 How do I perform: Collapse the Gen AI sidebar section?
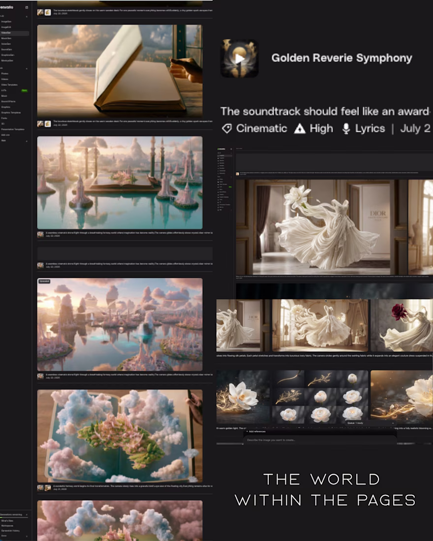27,16
